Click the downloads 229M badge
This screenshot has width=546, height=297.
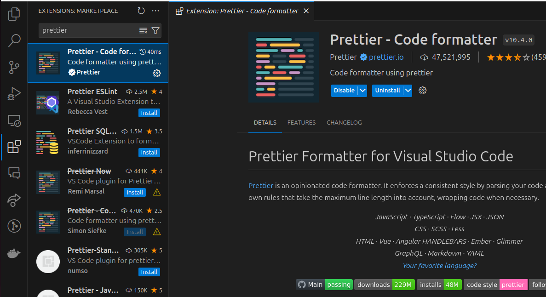point(385,285)
